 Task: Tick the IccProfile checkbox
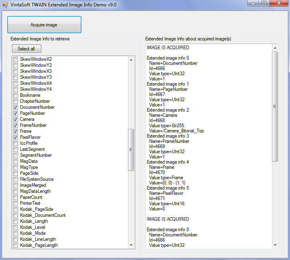click(16, 144)
